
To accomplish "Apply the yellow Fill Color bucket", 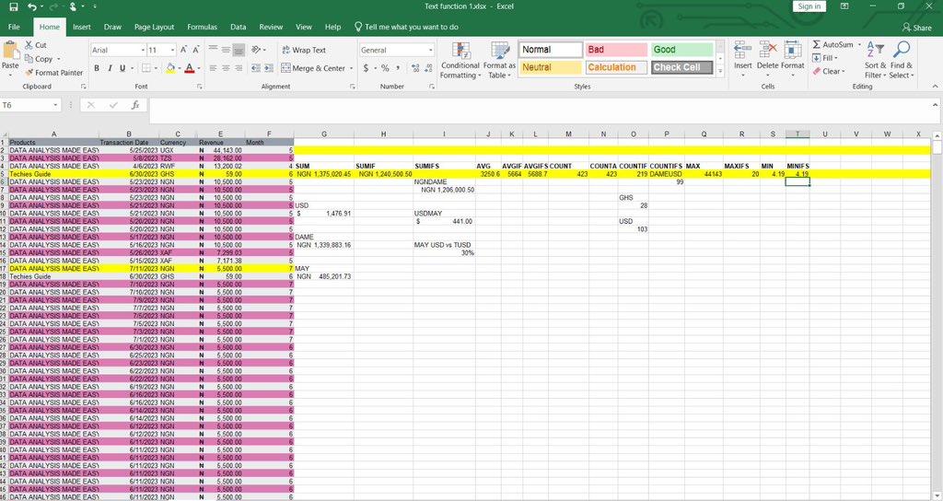I will pyautogui.click(x=170, y=68).
